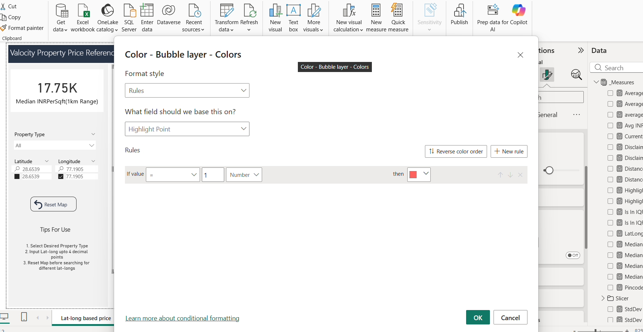Insert a New visual
643x332 pixels.
point(275,18)
